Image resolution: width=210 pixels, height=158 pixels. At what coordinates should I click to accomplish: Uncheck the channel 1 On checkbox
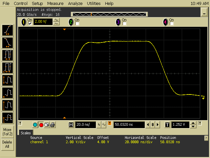pyautogui.click(x=30, y=24)
